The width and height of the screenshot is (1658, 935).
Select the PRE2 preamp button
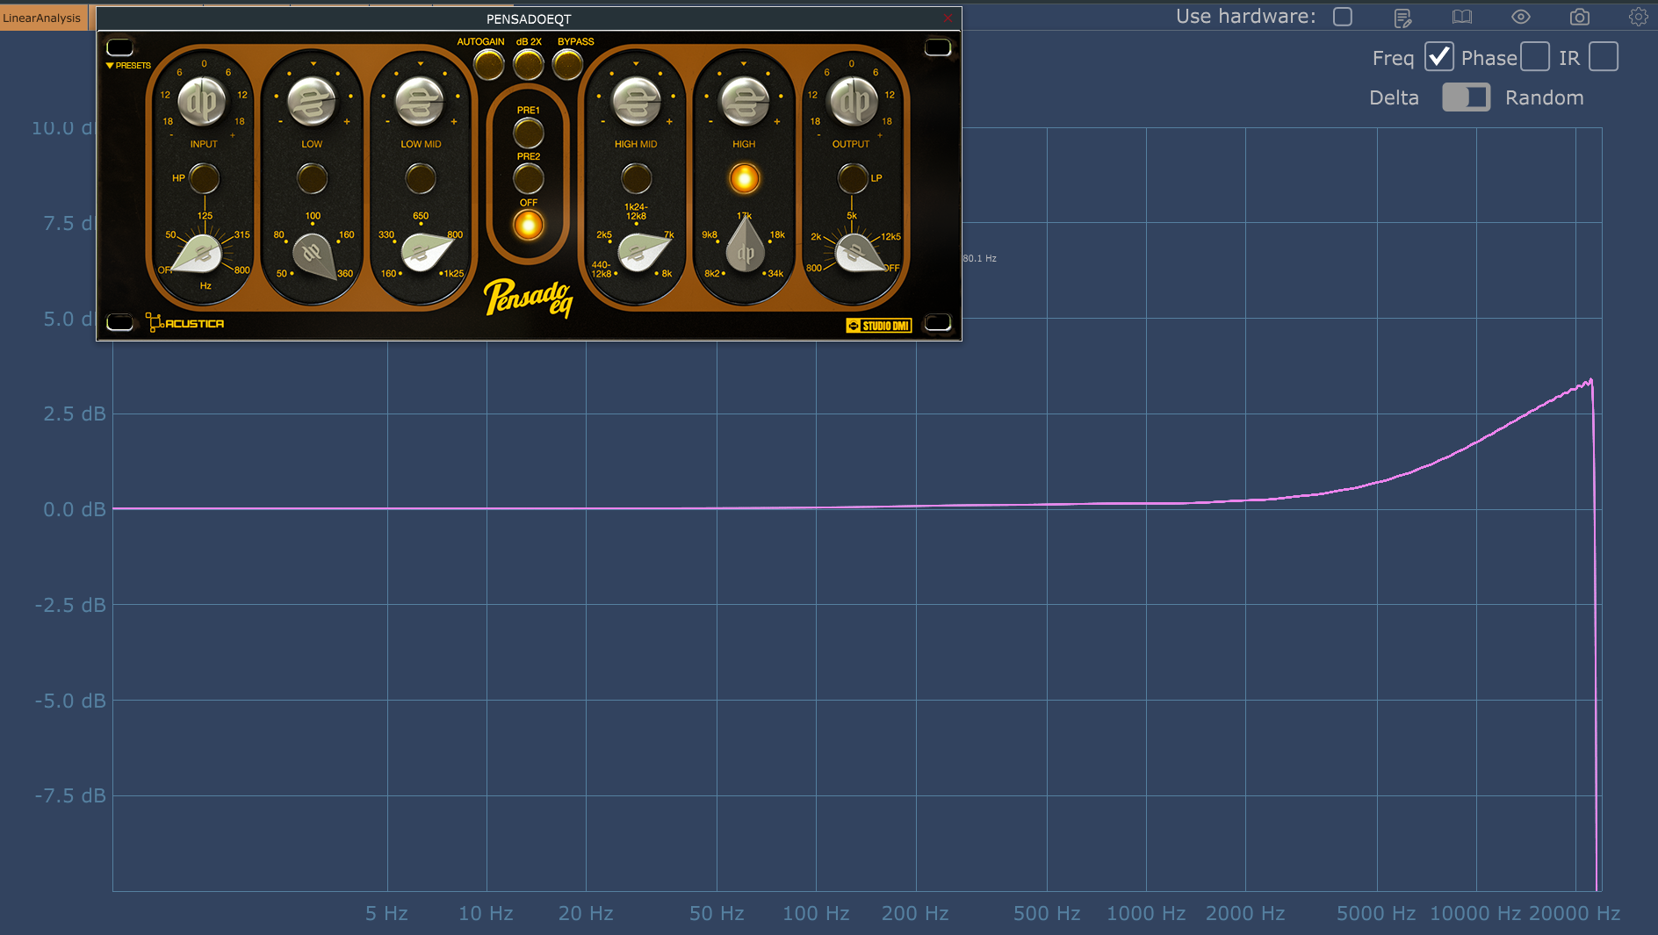528,179
